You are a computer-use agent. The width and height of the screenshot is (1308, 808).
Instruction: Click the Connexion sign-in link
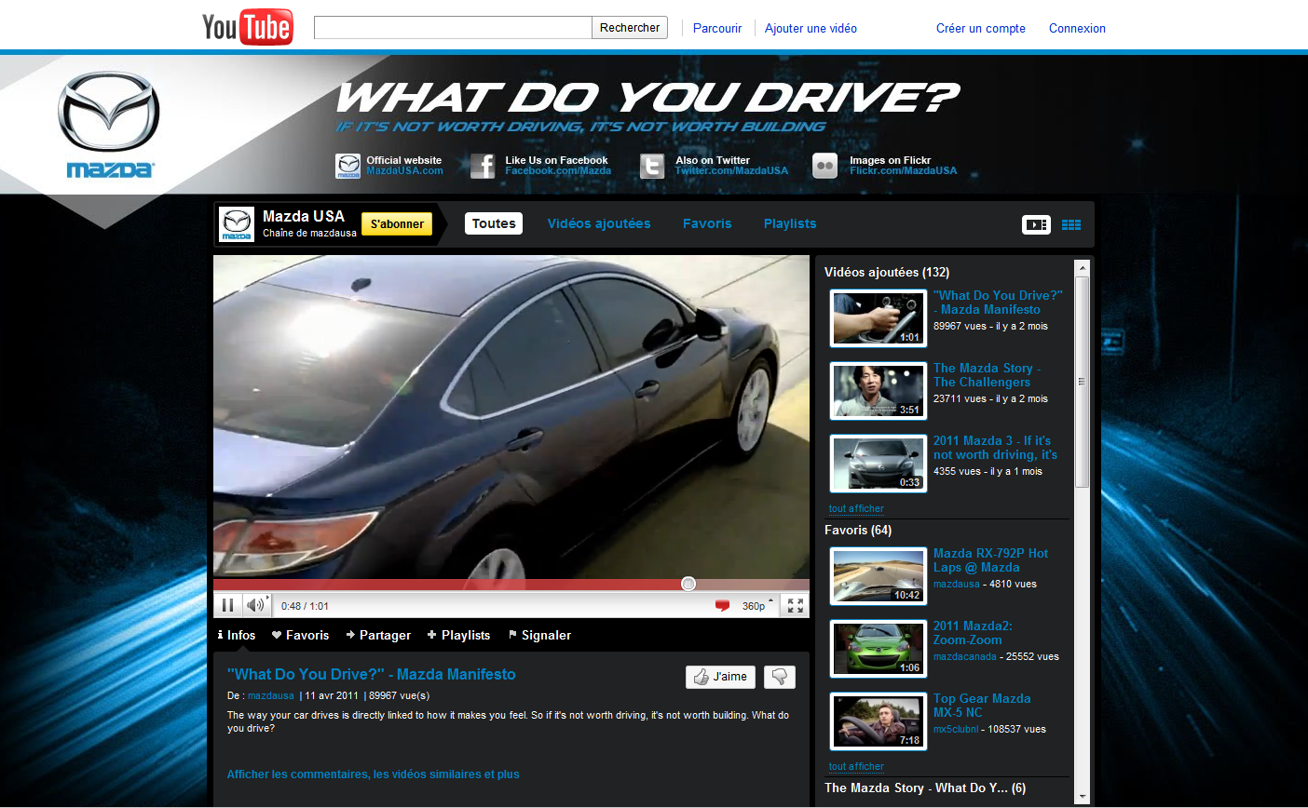pyautogui.click(x=1077, y=28)
